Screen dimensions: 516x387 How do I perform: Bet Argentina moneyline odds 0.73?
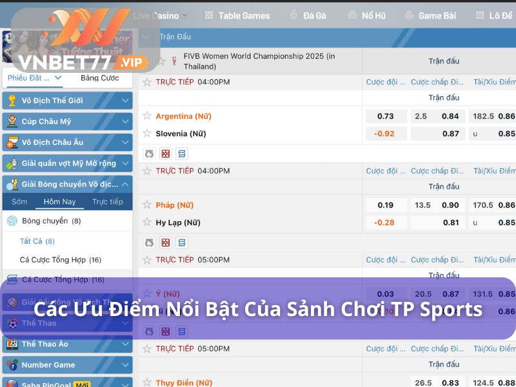click(386, 116)
